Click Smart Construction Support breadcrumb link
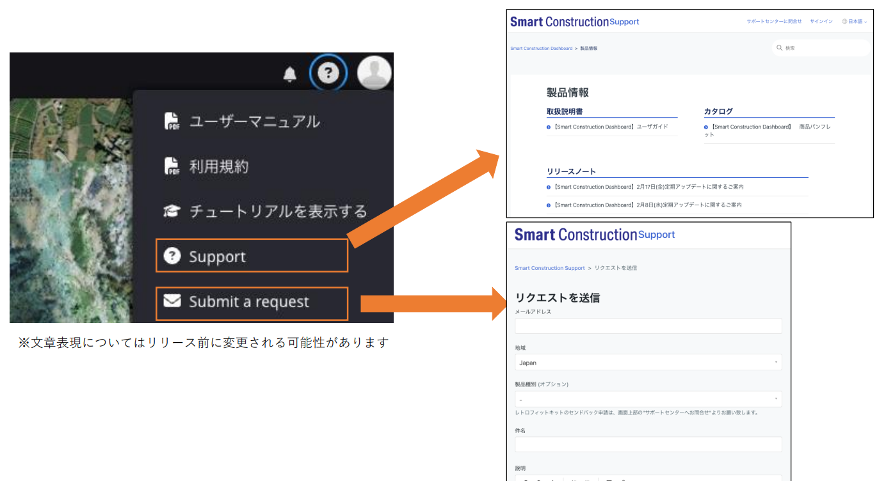The height and width of the screenshot is (481, 886). (x=550, y=268)
